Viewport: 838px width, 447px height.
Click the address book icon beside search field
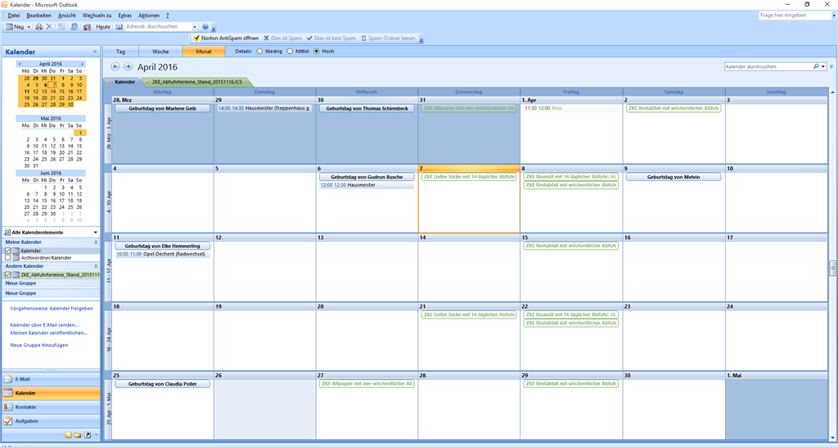tap(119, 26)
